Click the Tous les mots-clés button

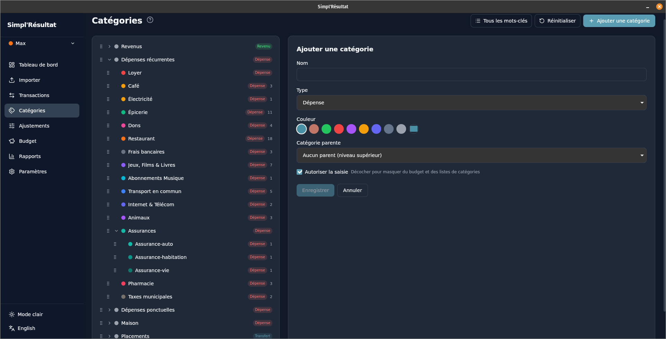[501, 21]
